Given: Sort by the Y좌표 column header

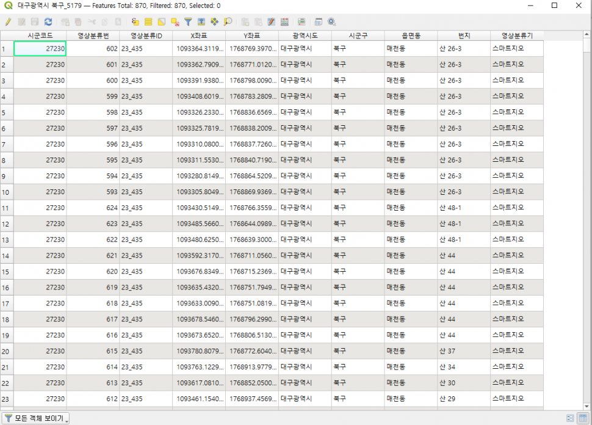Looking at the screenshot, I should pos(252,35).
